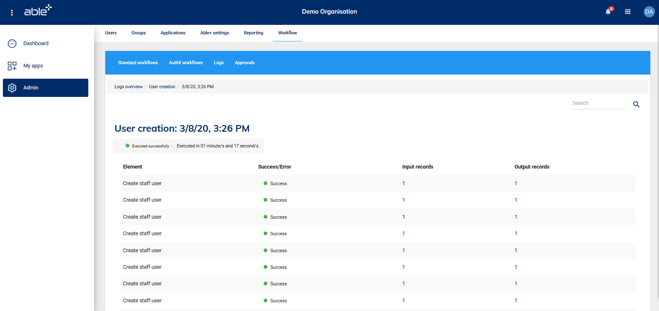
Task: Open the notifications bell
Action: 608,12
